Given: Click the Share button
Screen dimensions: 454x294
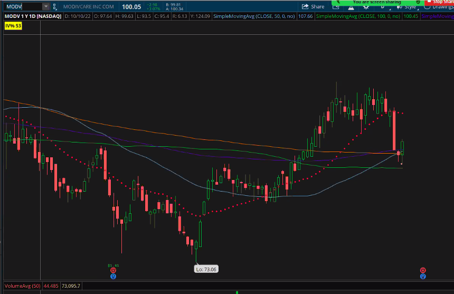Looking at the screenshot, I should [x=313, y=7].
